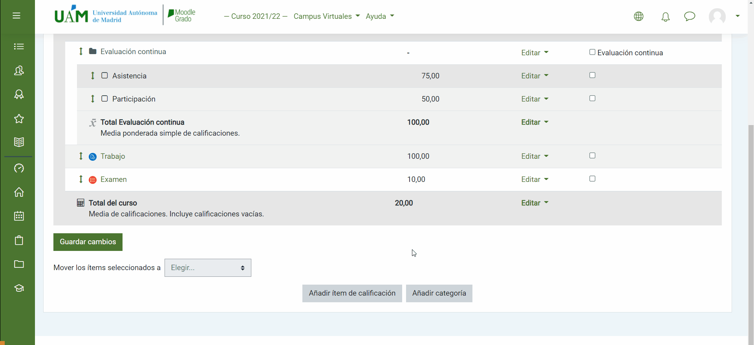754x345 pixels.
Task: Open the hamburger menu in the sidebar
Action: [x=16, y=16]
